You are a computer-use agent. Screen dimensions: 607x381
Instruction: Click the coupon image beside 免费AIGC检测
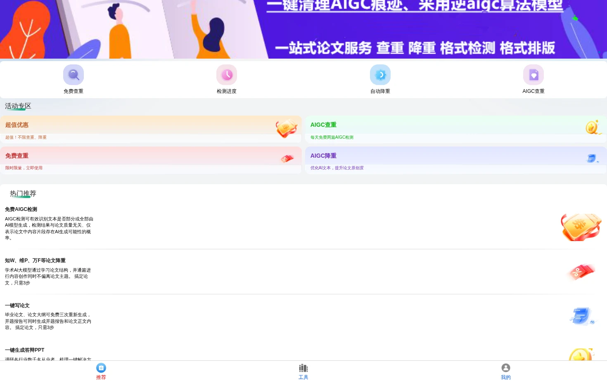point(581,227)
